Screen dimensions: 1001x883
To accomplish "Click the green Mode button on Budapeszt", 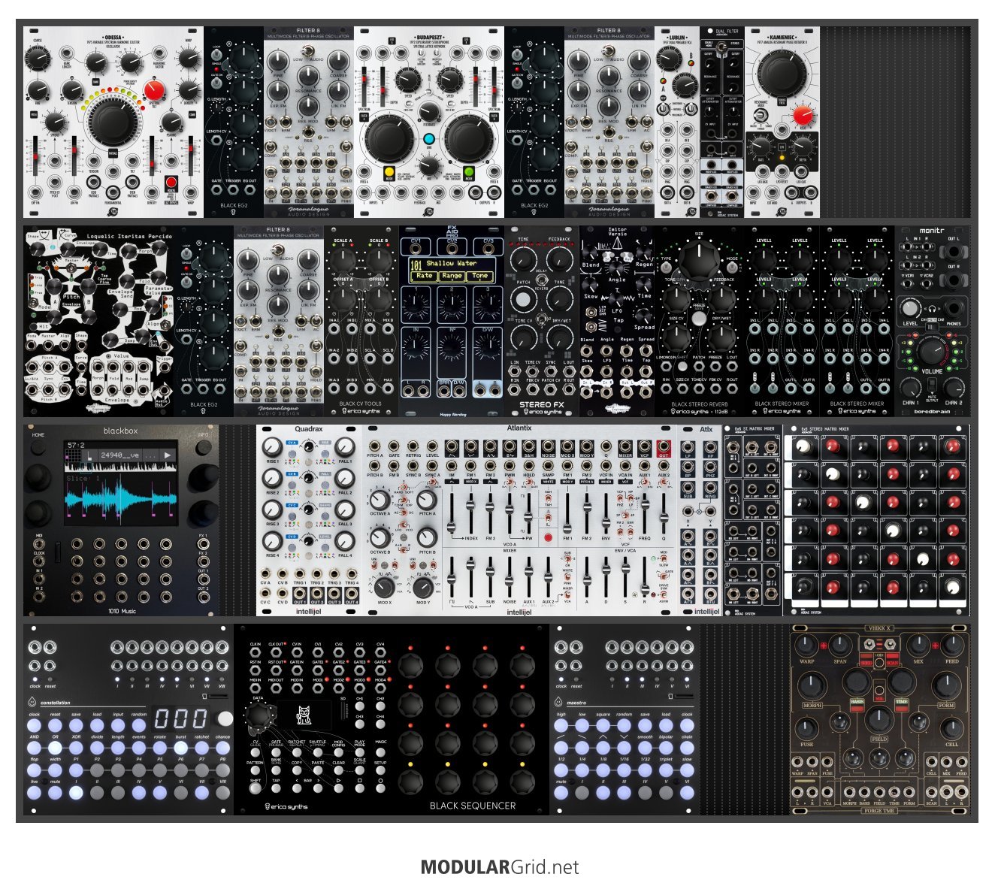I will pos(469,172).
